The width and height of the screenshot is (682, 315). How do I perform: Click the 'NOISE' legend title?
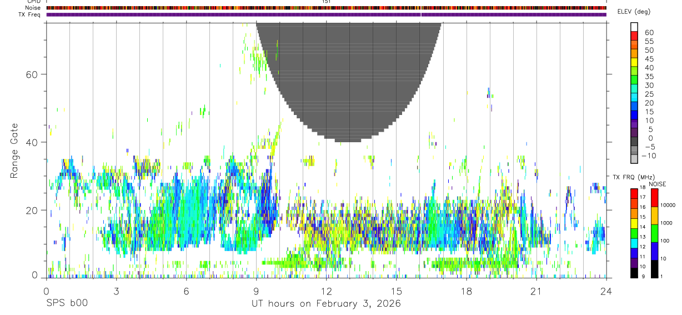(x=657, y=184)
